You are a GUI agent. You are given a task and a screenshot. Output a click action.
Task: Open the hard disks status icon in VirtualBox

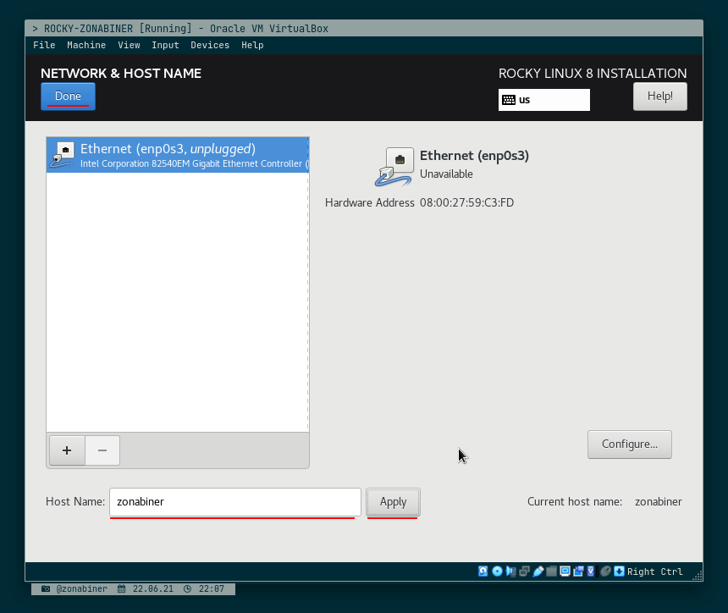pyautogui.click(x=483, y=571)
